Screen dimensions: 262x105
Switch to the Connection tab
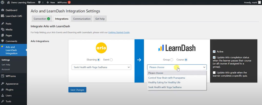(x=42, y=19)
